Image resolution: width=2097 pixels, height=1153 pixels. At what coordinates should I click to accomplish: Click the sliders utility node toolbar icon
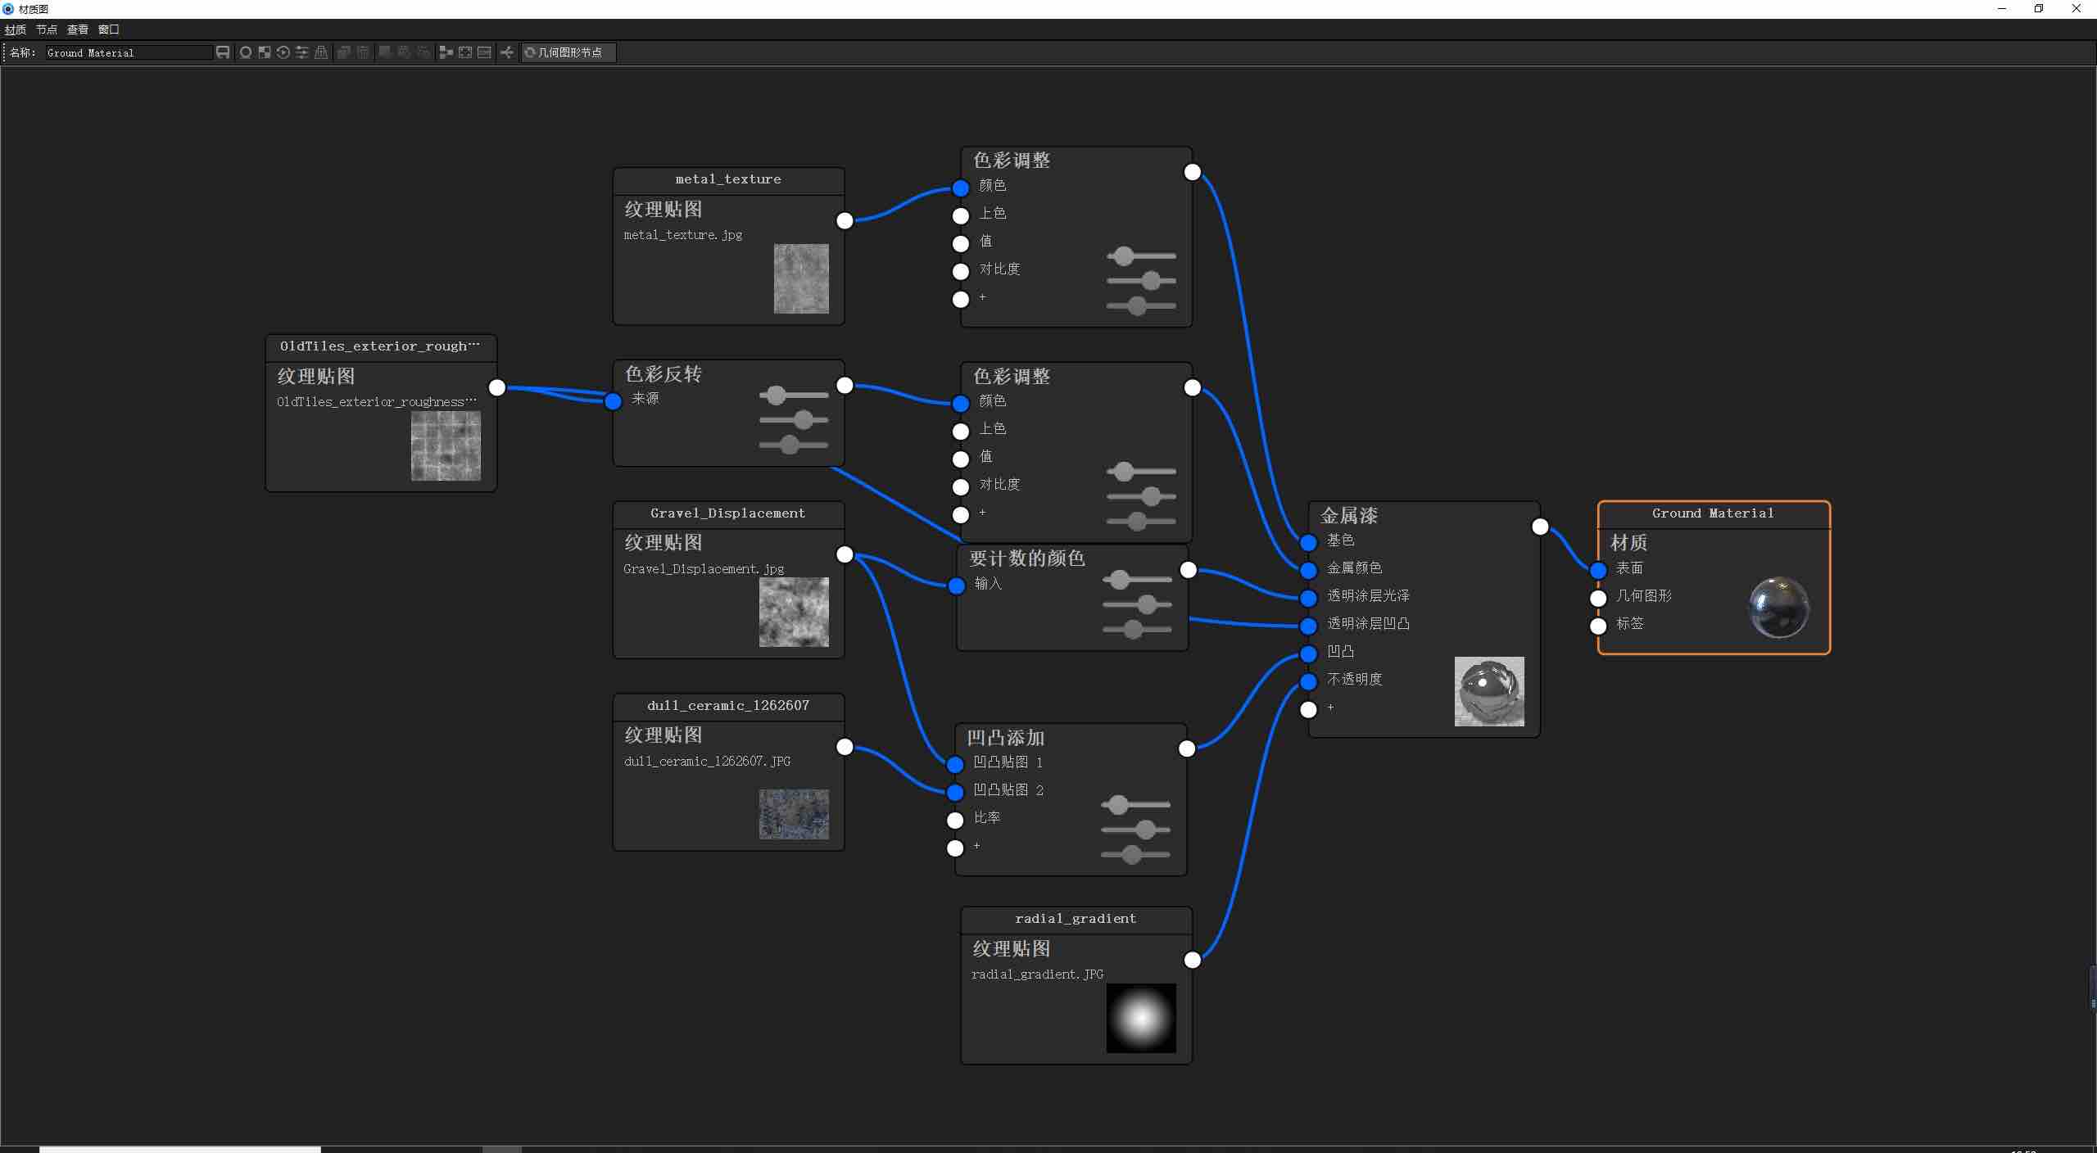tap(302, 52)
